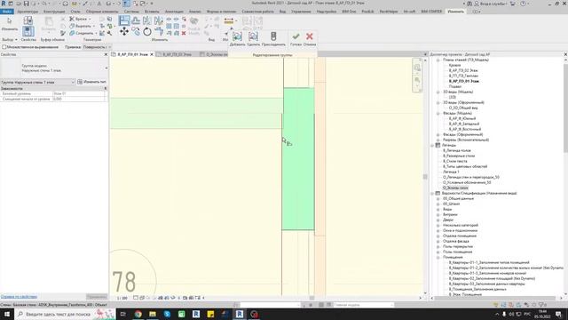This screenshot has height=320, width=568.
Task: Click the red Cancel cross (Отмена)
Action: 310,36
